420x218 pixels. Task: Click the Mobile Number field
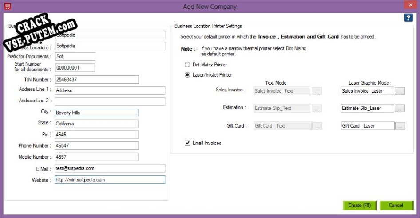(96, 157)
